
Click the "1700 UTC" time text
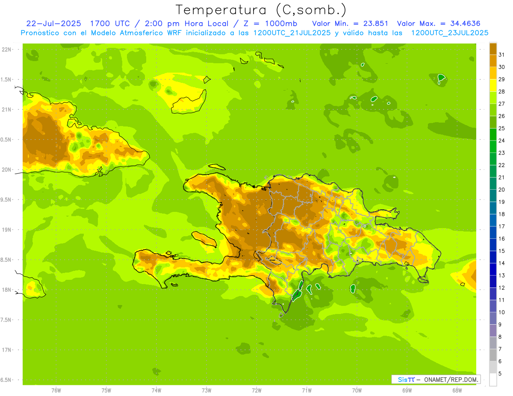click(111, 23)
